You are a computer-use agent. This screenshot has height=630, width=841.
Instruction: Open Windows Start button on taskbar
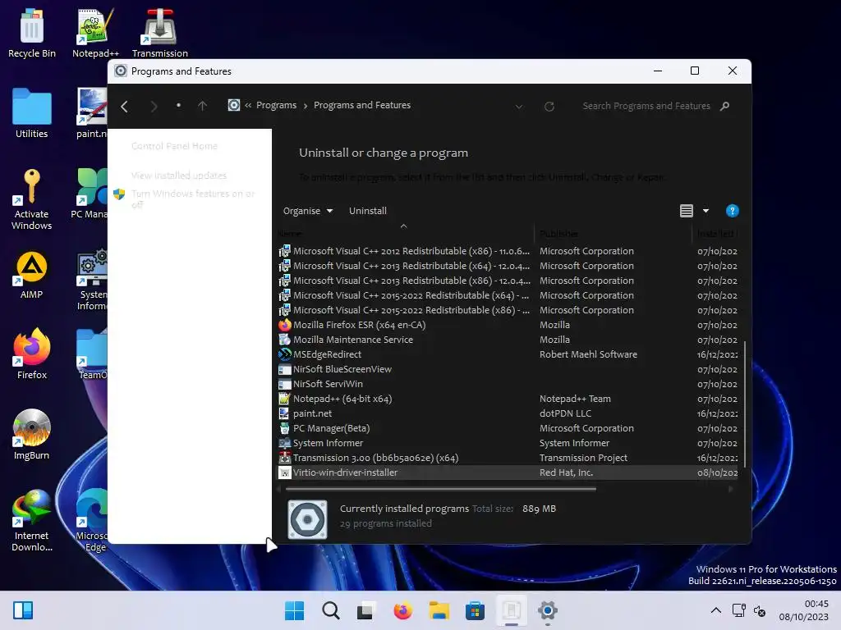tap(294, 610)
